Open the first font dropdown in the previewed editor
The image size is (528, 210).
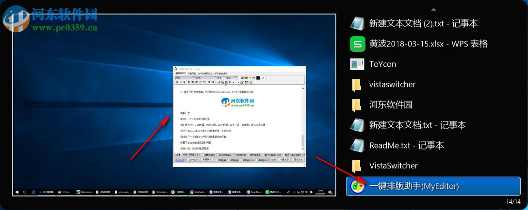(185, 78)
